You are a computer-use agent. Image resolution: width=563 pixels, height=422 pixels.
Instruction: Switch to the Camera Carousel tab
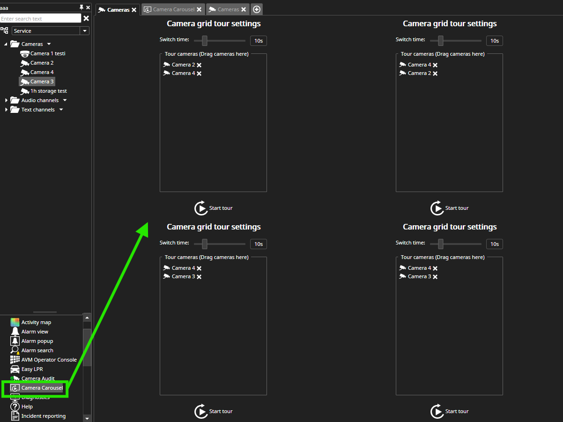(173, 9)
